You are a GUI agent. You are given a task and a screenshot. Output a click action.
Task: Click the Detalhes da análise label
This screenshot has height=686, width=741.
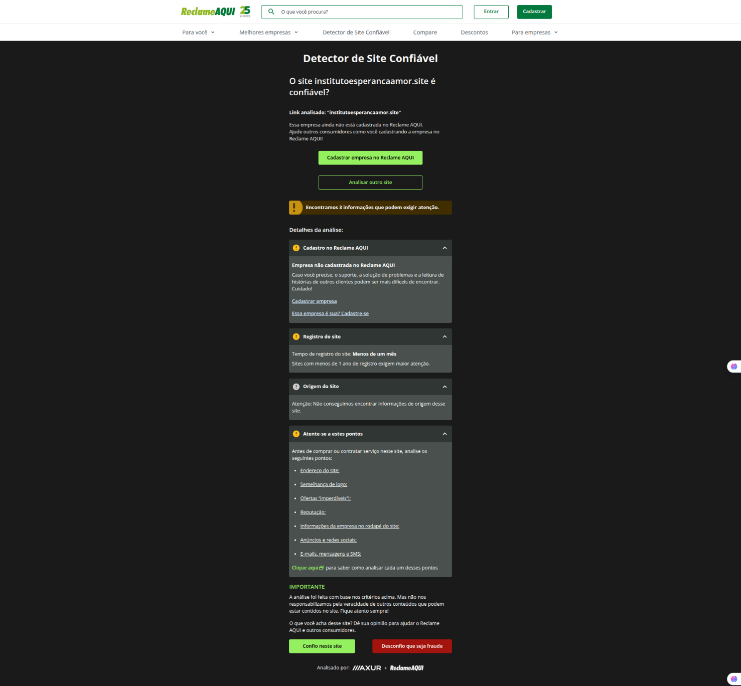tap(316, 230)
